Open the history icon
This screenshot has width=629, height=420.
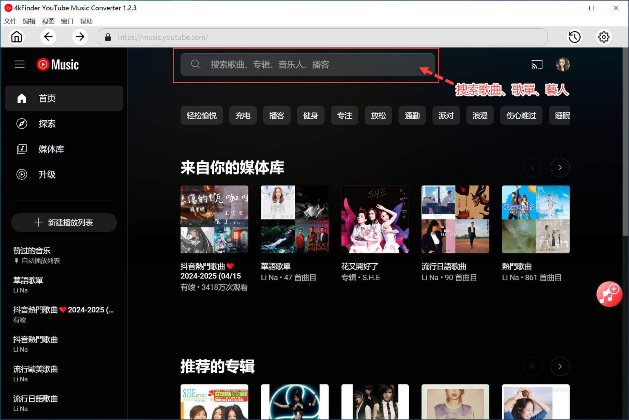click(x=575, y=37)
